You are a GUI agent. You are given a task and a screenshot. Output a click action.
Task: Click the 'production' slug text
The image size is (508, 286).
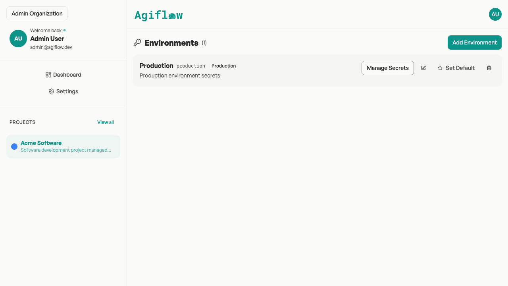coord(191,66)
